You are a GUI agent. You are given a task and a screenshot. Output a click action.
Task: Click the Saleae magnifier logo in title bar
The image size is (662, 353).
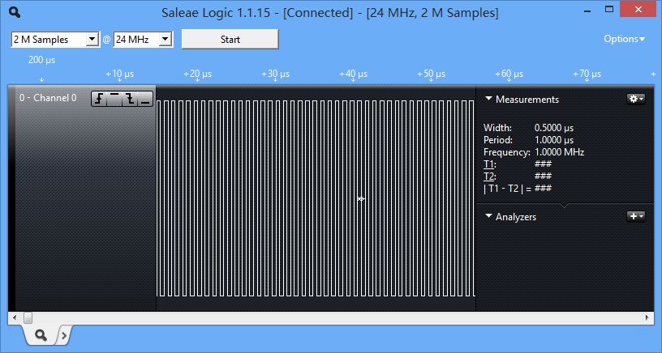click(15, 12)
